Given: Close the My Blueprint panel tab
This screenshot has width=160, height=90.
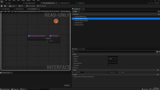Looking at the screenshot, I should click(x=83, y=9).
